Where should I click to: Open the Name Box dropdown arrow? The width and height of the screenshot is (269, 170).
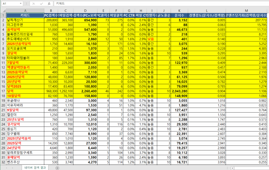tap(20, 3)
